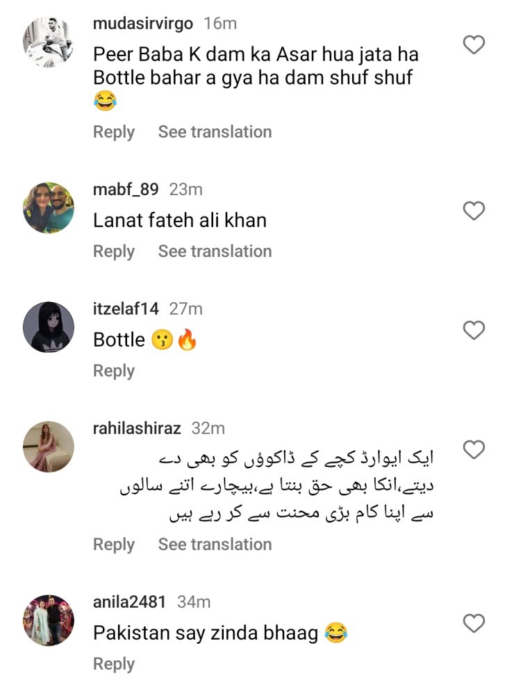The image size is (514, 689).
Task: View anila2481's profile picture
Action: [x=49, y=620]
